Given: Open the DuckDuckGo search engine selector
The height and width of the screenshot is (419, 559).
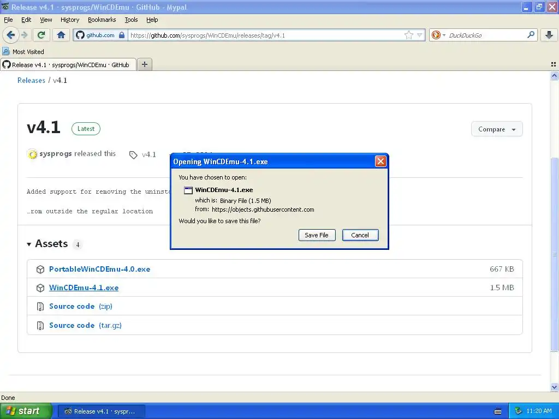Looking at the screenshot, I should click(x=438, y=35).
